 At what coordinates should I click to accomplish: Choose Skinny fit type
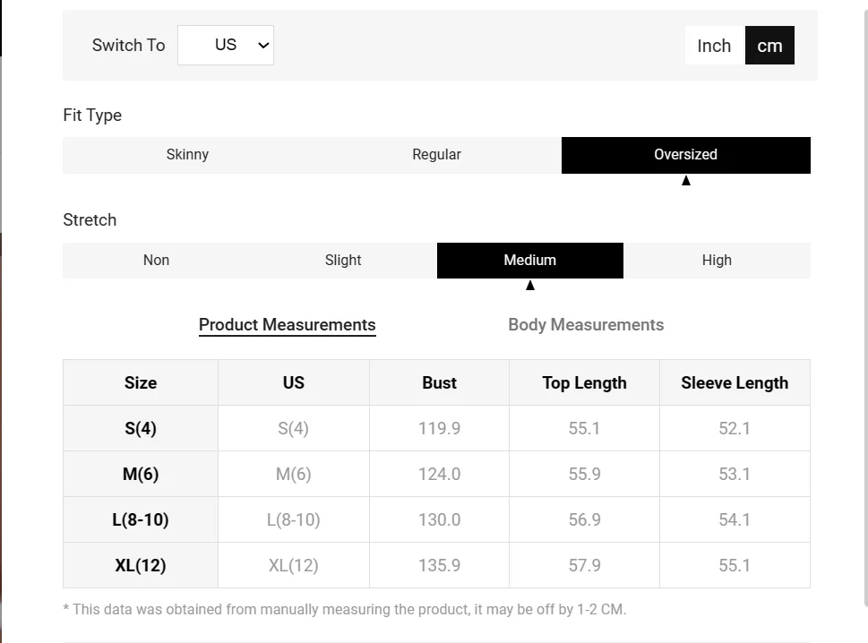[x=187, y=155]
